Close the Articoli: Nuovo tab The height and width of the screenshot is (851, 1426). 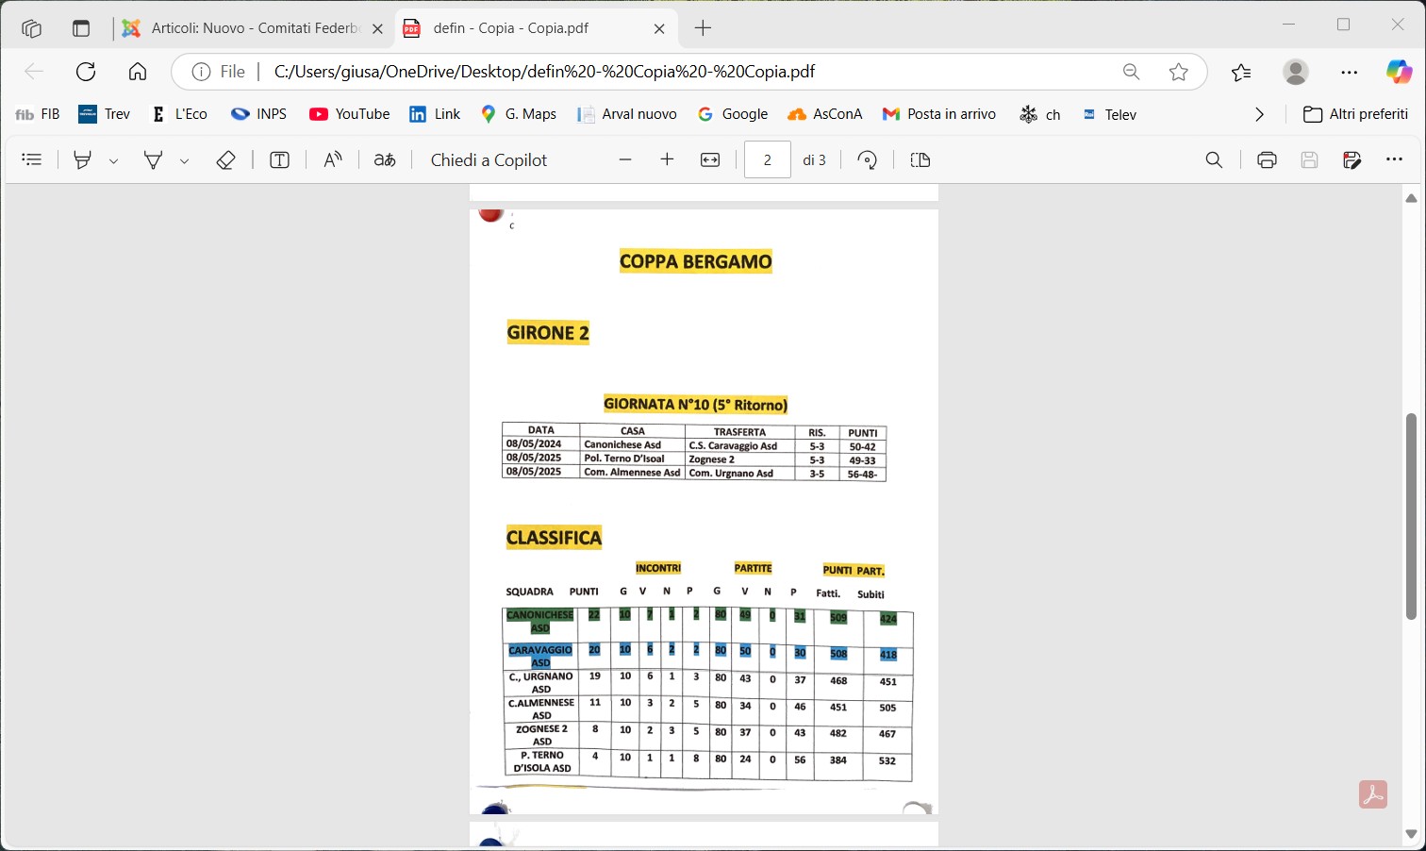point(377,29)
